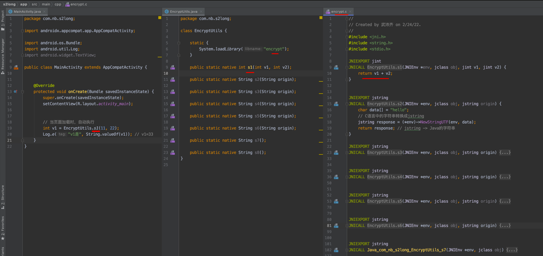543x256 pixels.
Task: Click the gutter icon next to native s4 declaration
Action: [x=173, y=104]
